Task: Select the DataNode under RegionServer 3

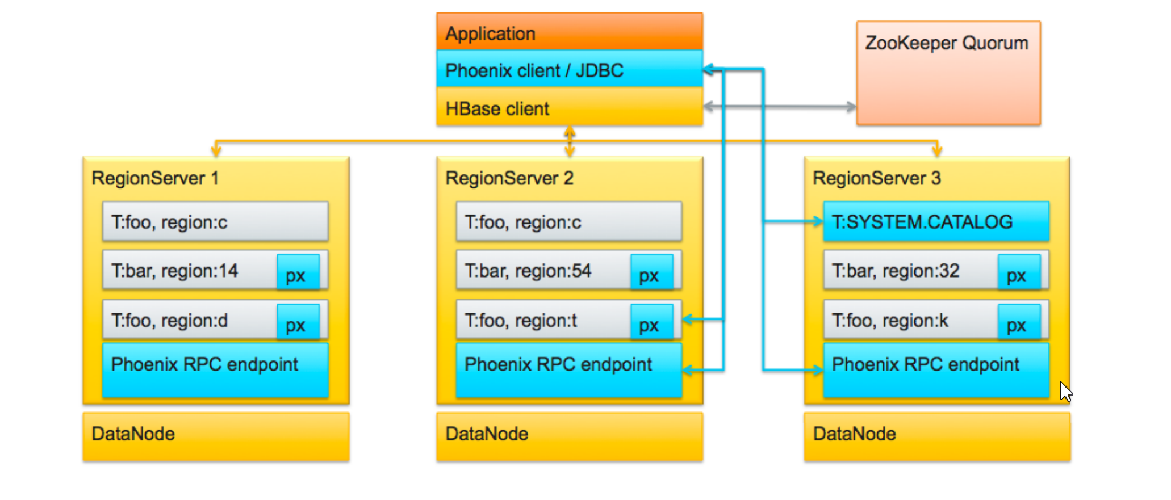Action: pos(937,436)
